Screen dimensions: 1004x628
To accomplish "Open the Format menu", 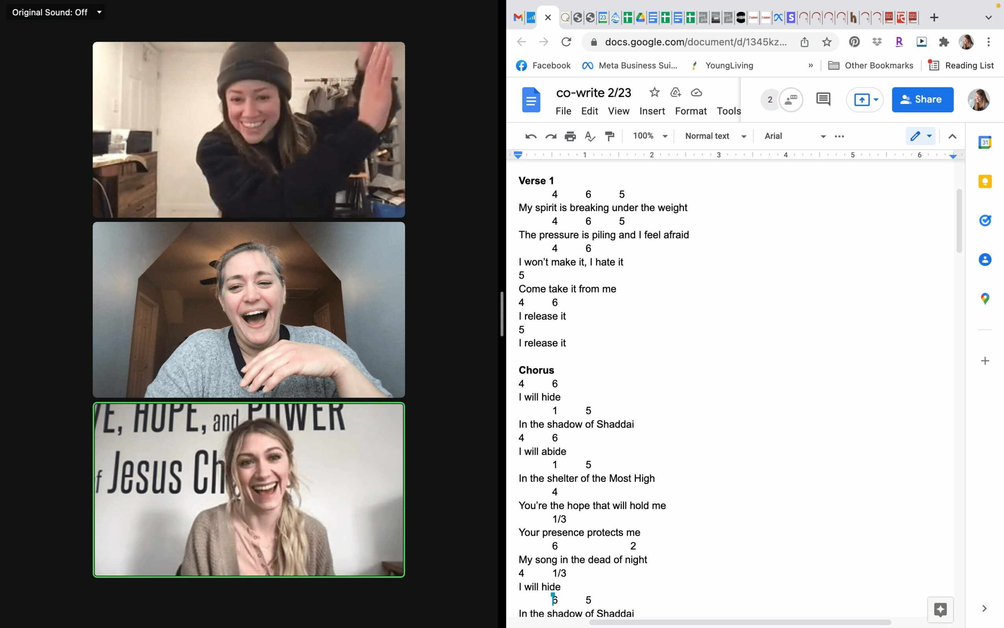I will click(x=691, y=111).
